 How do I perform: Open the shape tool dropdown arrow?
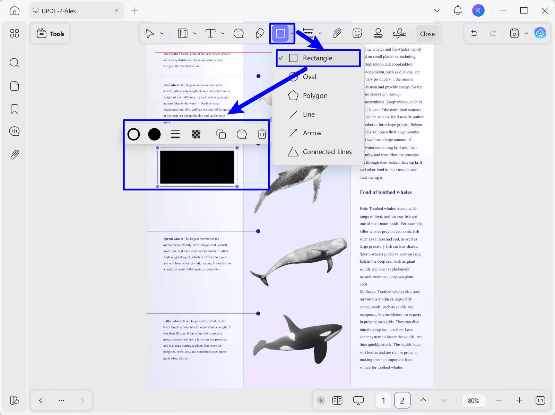(x=292, y=33)
